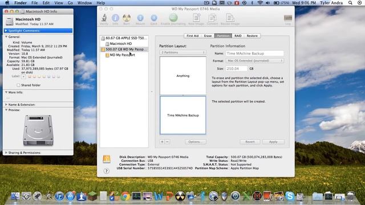Select the Anything partition block
This screenshot has height=205, width=365.
pos(182,76)
